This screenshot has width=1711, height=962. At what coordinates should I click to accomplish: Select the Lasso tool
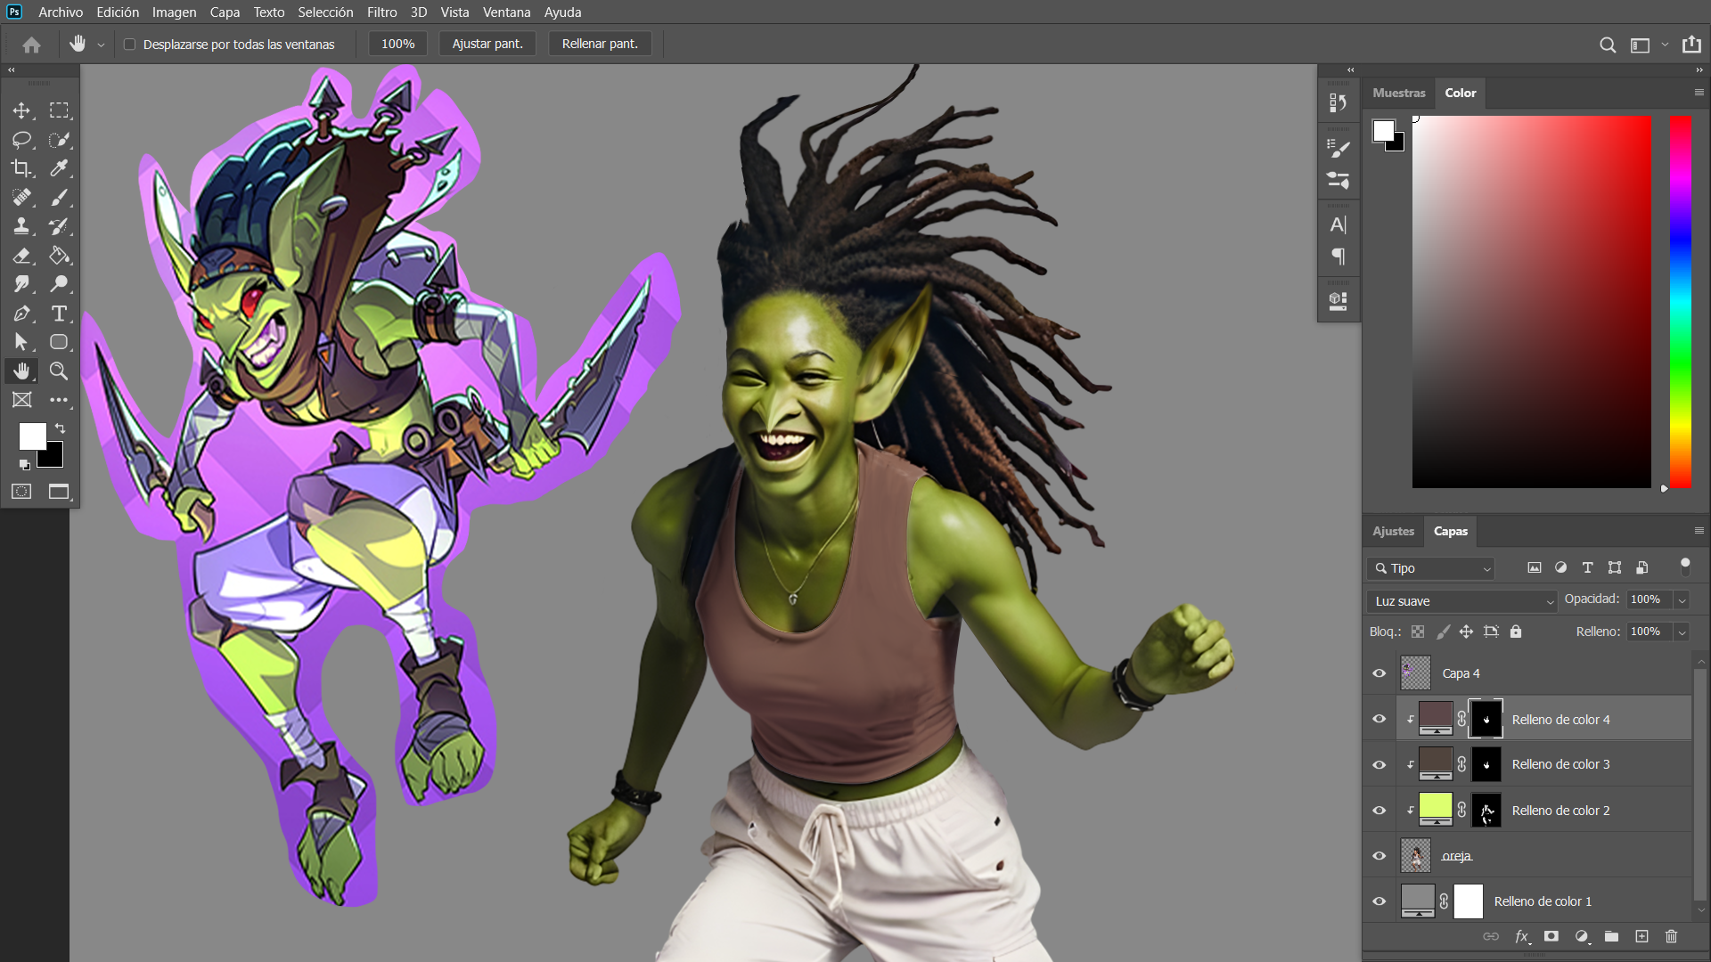coord(21,140)
